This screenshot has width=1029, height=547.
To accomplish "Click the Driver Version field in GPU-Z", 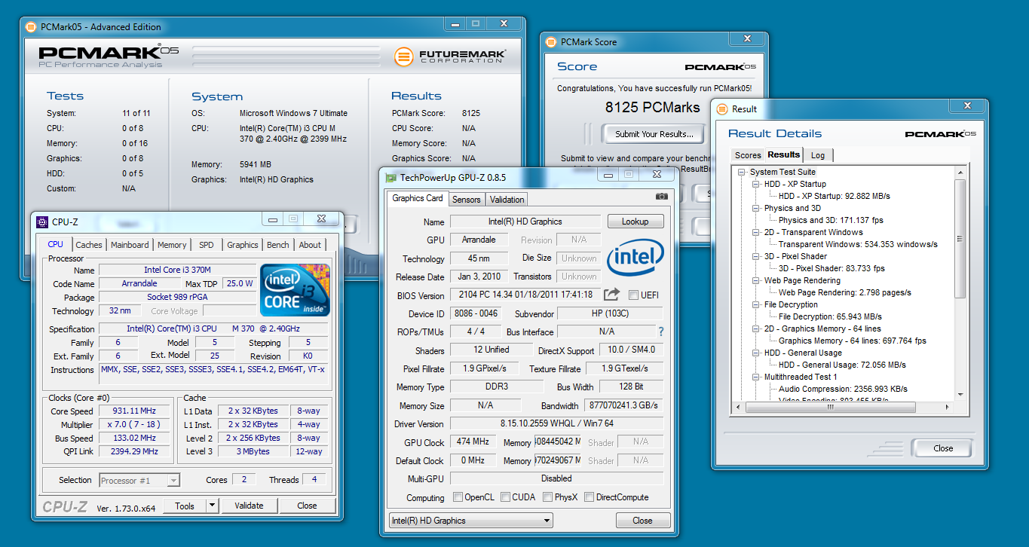I will (556, 423).
